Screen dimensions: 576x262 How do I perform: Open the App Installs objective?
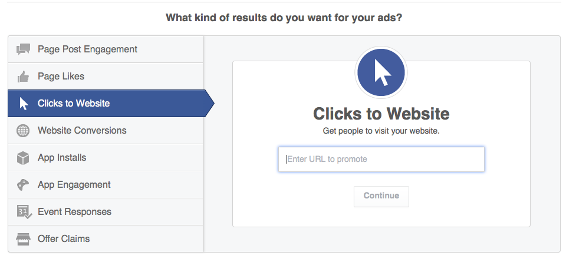point(106,157)
